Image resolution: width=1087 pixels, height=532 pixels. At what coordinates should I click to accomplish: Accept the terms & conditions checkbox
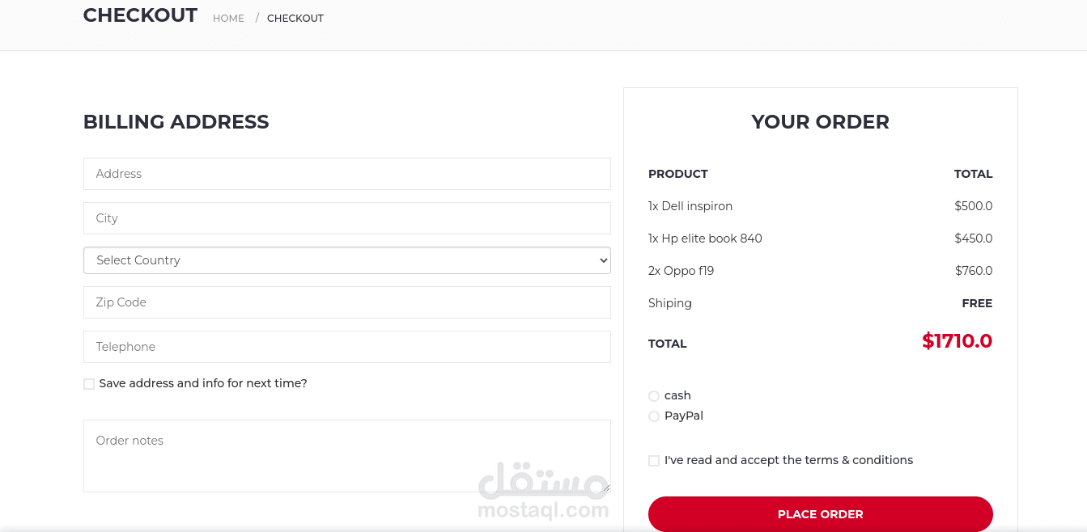pyautogui.click(x=654, y=461)
